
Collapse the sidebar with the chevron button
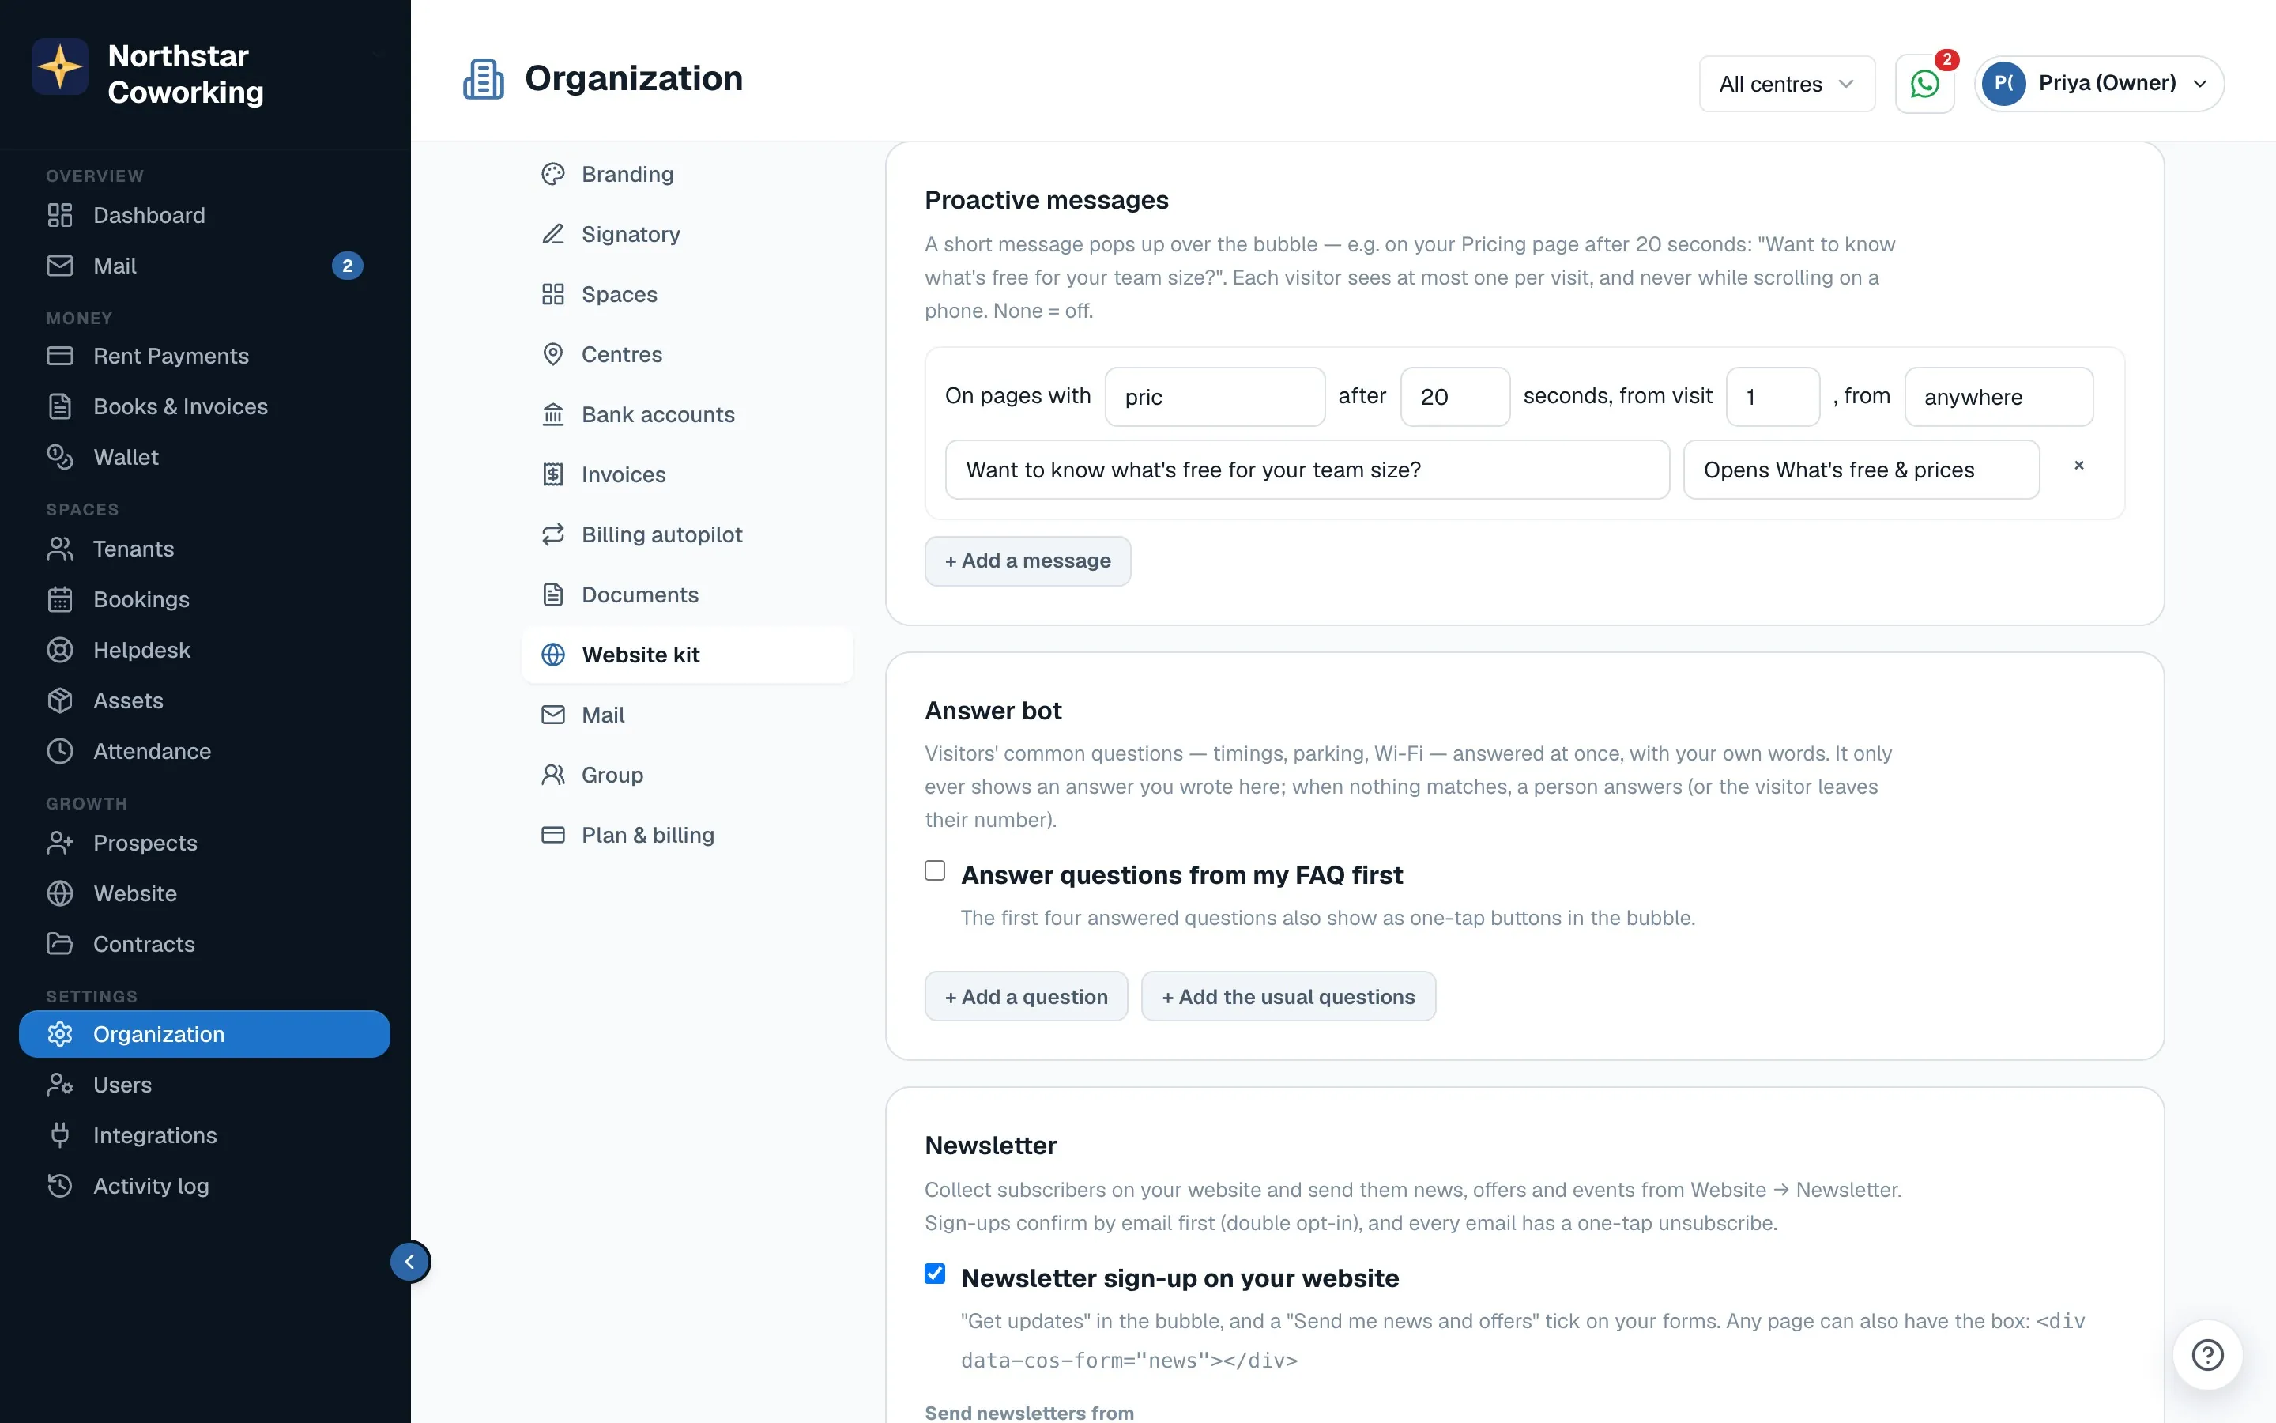[x=410, y=1261]
